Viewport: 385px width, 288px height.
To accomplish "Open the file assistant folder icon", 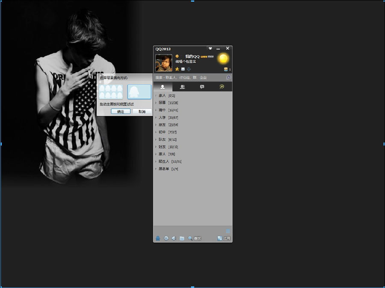I will click(182, 238).
